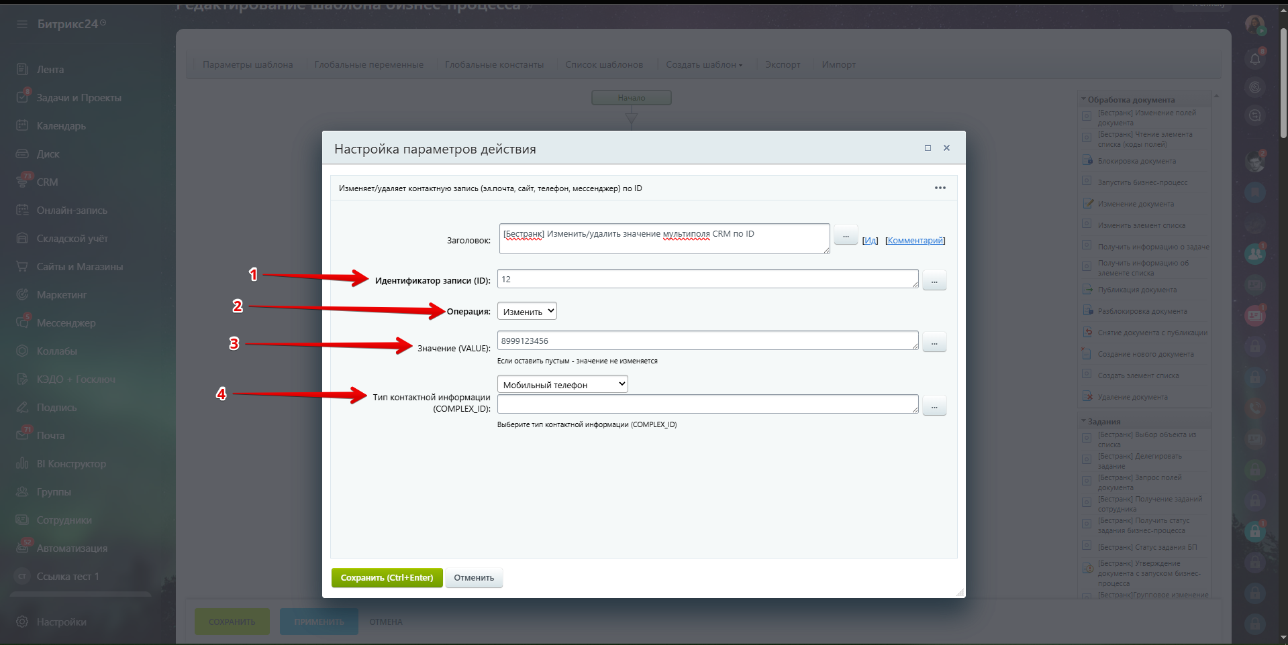Collapse the "Обработка документа" group
The width and height of the screenshot is (1288, 645).
tap(1084, 99)
